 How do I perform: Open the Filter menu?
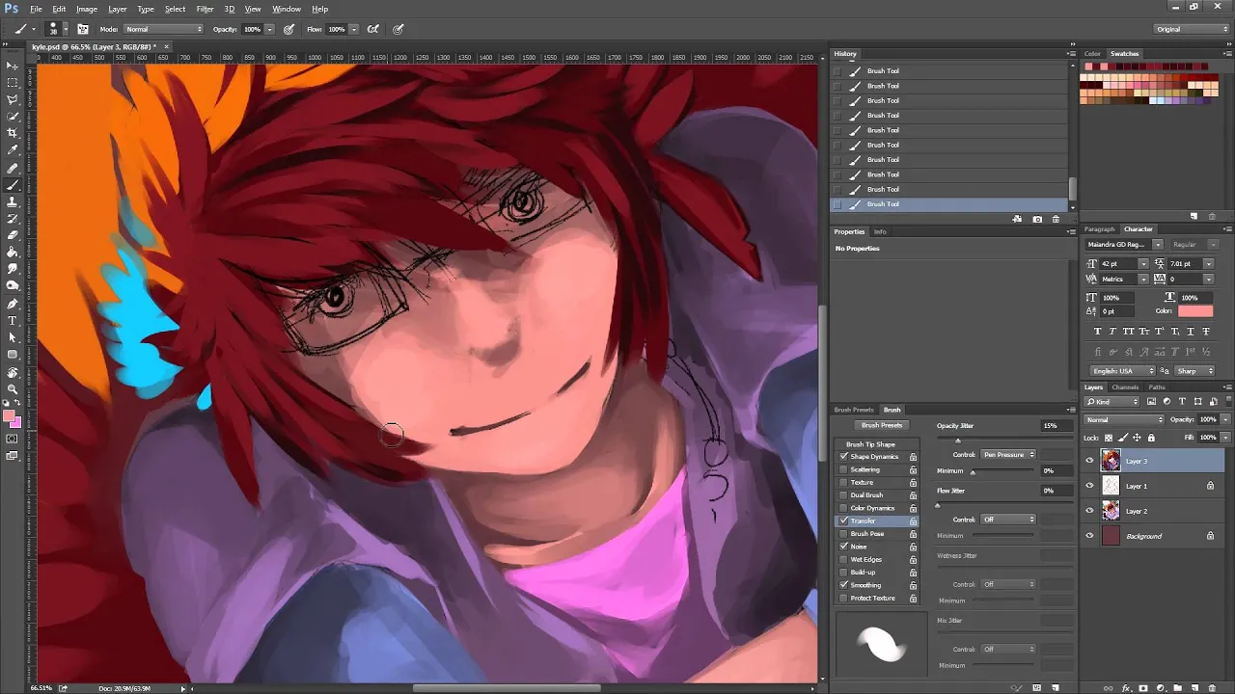pos(206,9)
